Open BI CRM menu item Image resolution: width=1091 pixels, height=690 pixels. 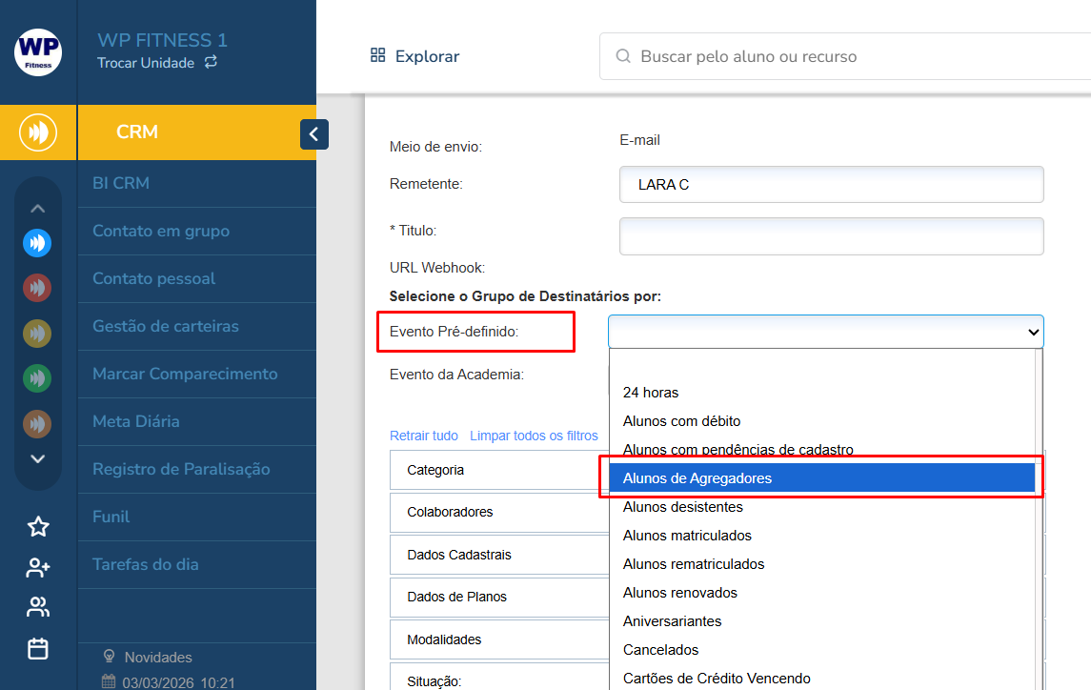121,183
